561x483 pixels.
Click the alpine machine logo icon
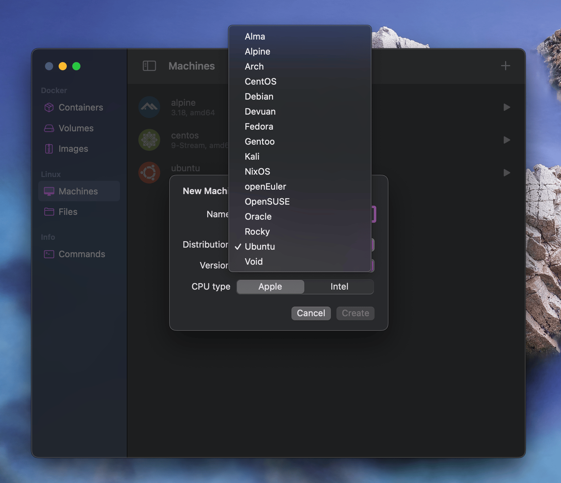(149, 107)
